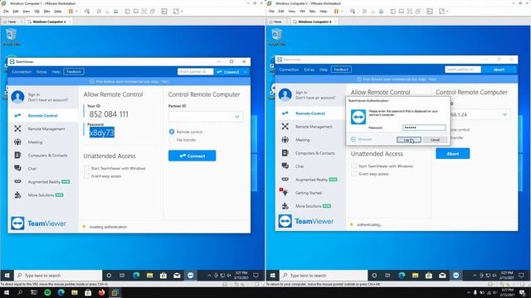The image size is (531, 298).
Task: Open Remote Management in left TeamViewer window
Action: click(46, 129)
